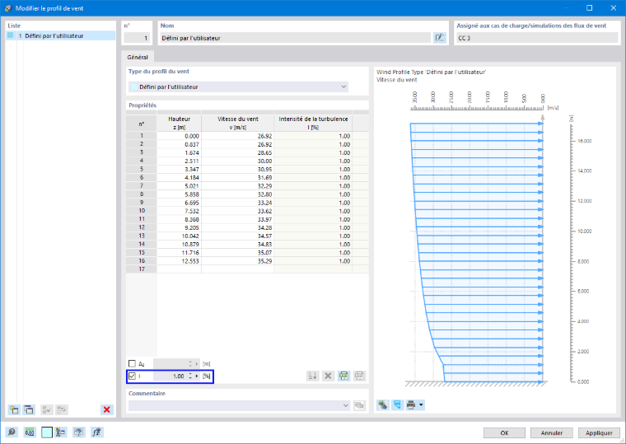Screen dimensions: 626x444
Task: Click height cell 12.553 in row 16
Action: (180, 261)
